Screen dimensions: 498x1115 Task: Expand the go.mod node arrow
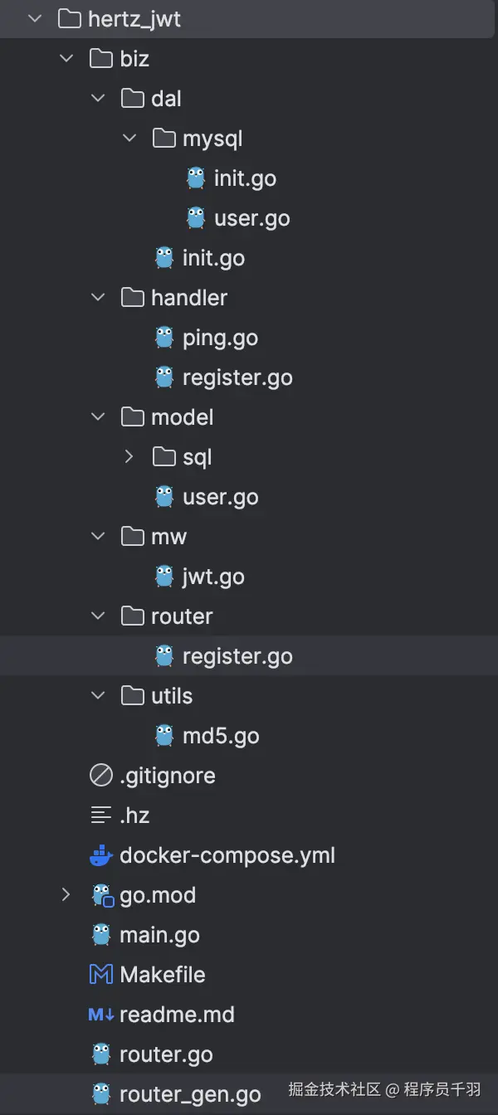pos(66,895)
